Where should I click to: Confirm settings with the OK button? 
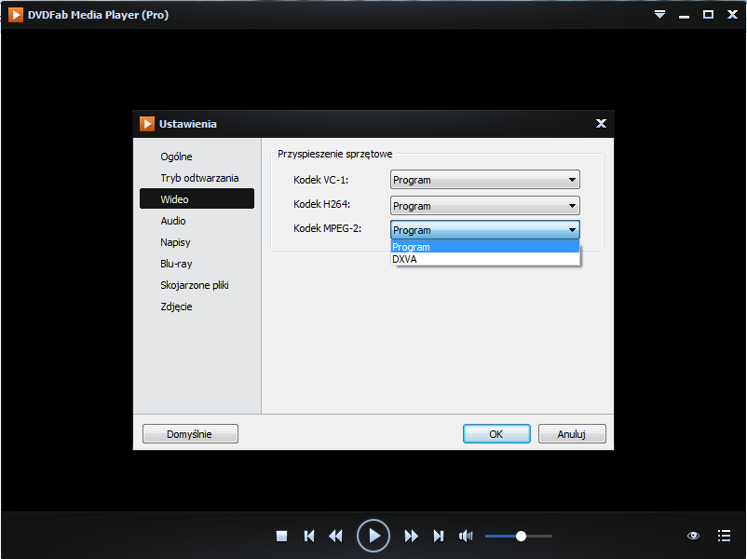click(496, 434)
